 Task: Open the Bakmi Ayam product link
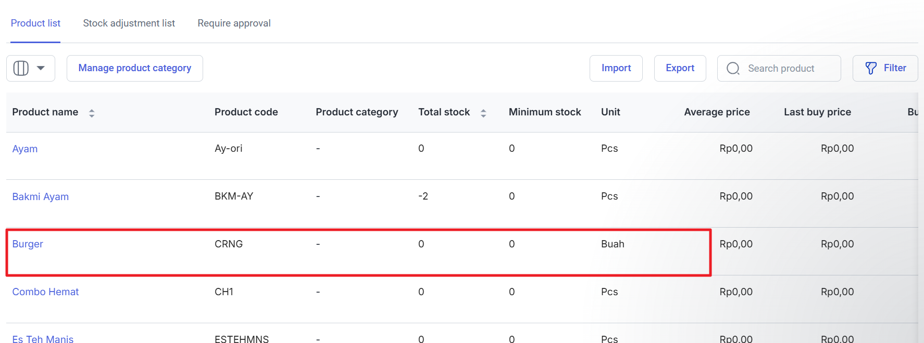pyautogui.click(x=41, y=196)
